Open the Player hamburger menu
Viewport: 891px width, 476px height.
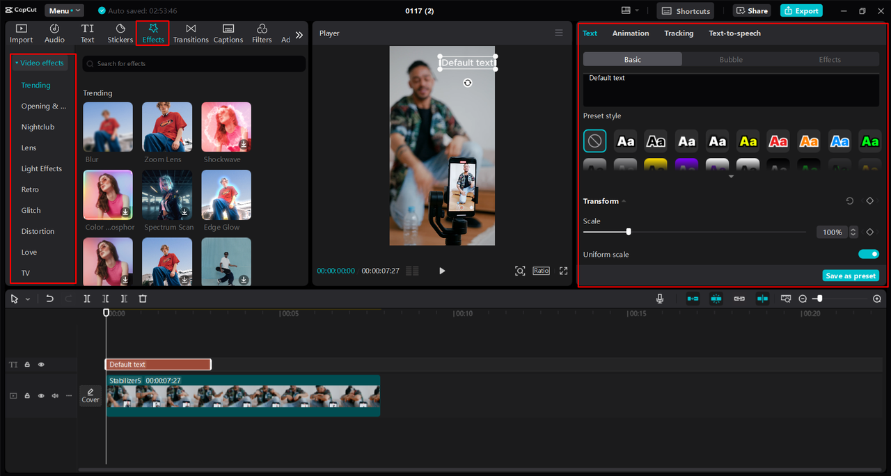(558, 33)
